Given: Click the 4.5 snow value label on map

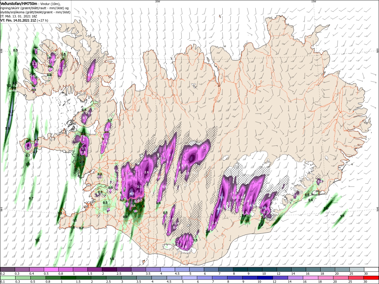Looking at the screenshot, I should (219, 209).
